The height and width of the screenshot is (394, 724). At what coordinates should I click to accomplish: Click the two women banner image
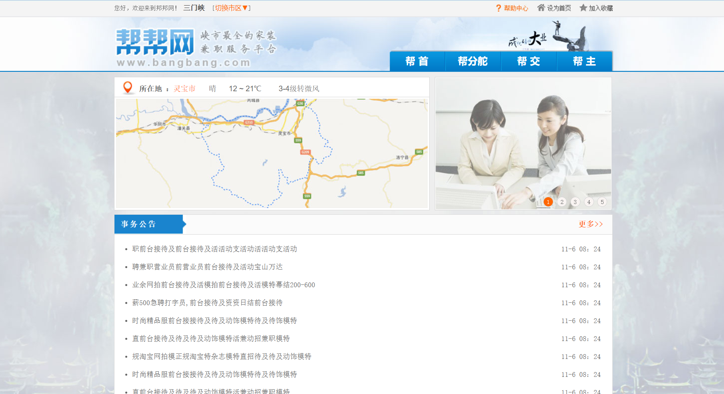point(523,143)
